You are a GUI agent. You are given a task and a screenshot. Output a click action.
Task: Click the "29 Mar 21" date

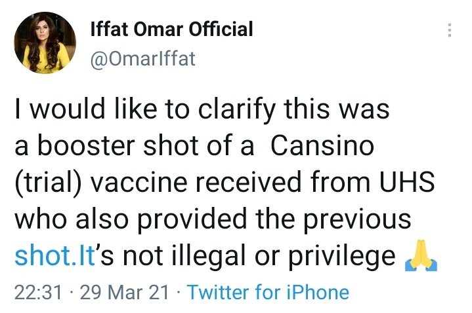pyautogui.click(x=123, y=291)
